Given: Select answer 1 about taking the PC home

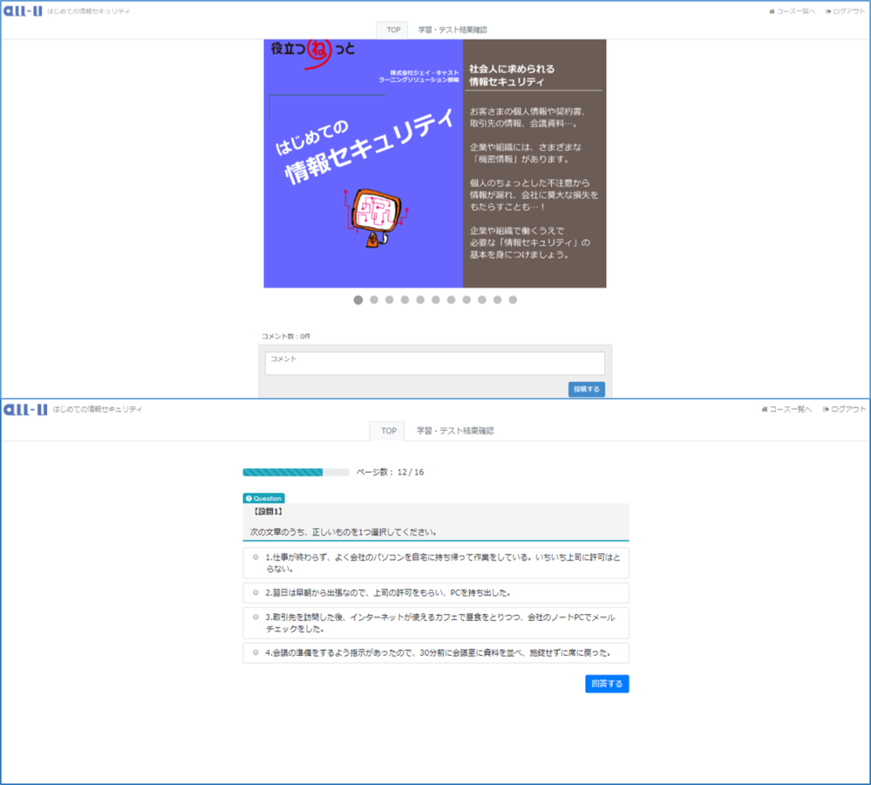Looking at the screenshot, I should (255, 556).
